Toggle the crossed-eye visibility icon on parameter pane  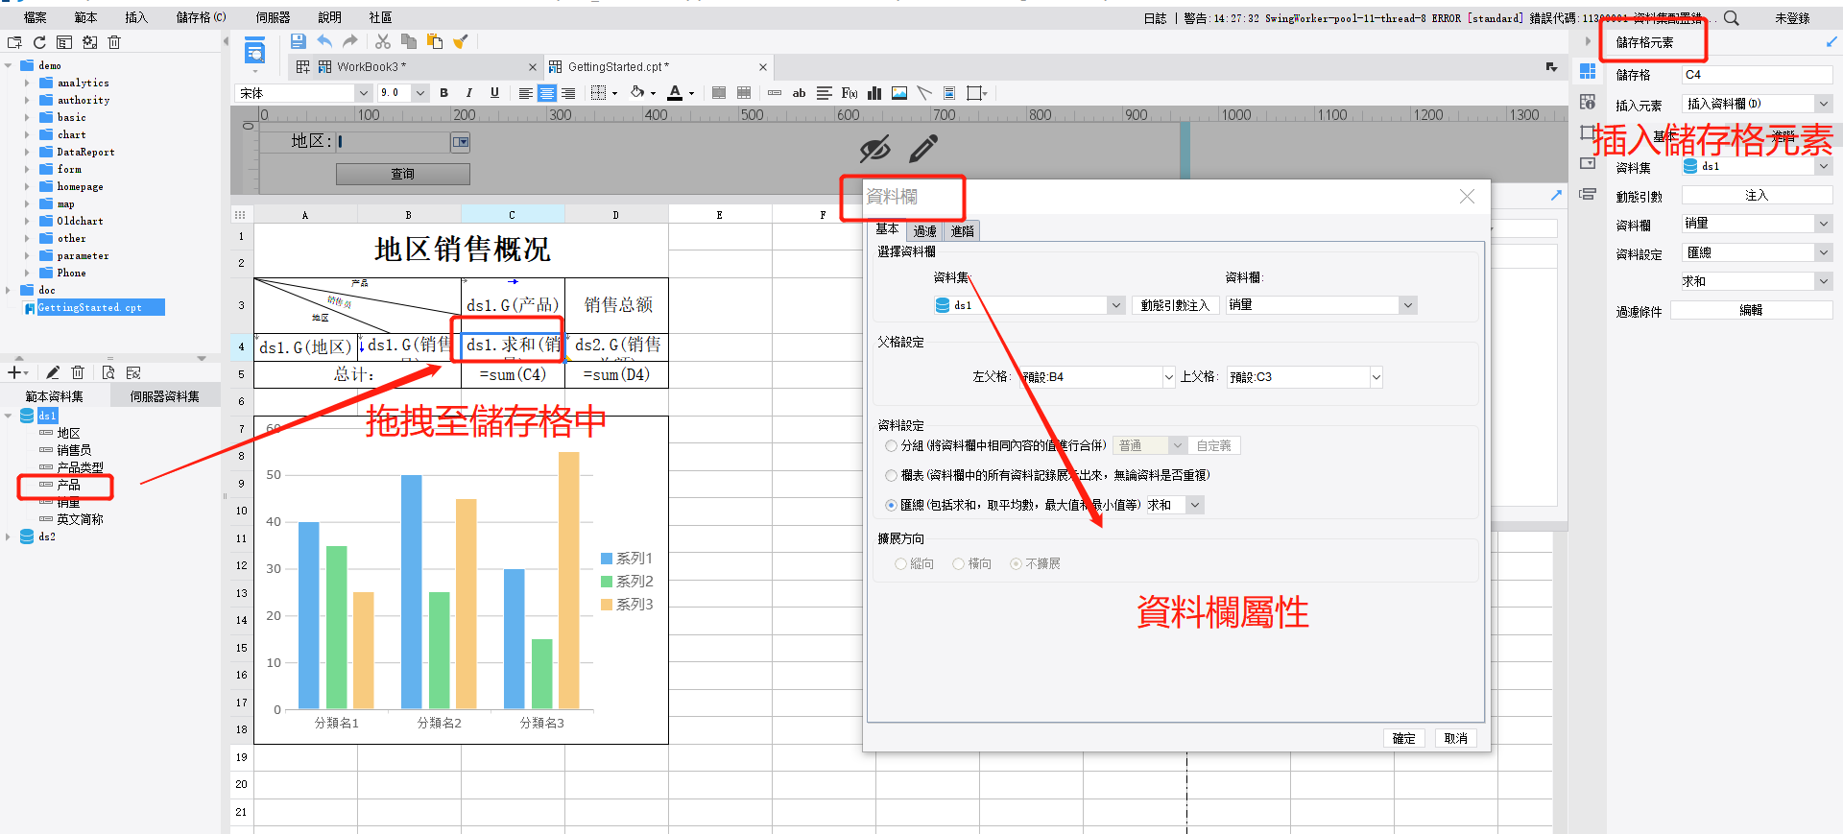click(x=874, y=148)
